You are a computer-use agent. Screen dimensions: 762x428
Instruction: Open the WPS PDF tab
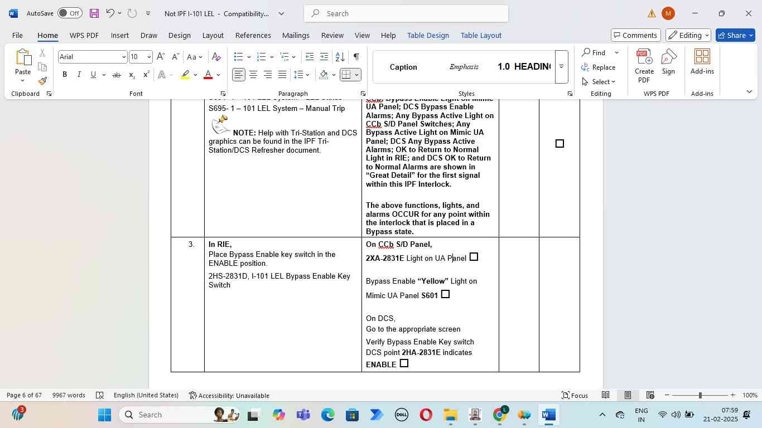(x=84, y=35)
